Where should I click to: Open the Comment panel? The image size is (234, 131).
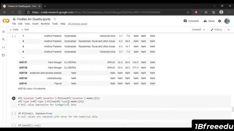[x=191, y=21]
